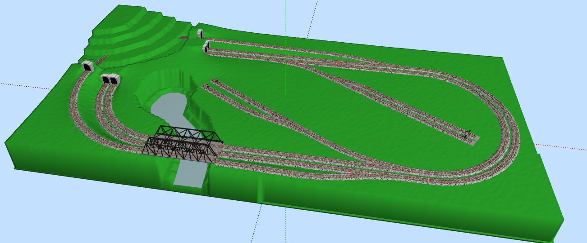This screenshot has height=243, width=587.
Task: Click the buffer stops at the right siding end
Action: 467,134
